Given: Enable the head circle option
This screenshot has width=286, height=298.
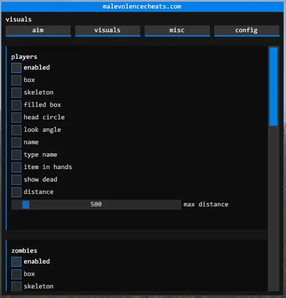Looking at the screenshot, I should [x=16, y=118].
